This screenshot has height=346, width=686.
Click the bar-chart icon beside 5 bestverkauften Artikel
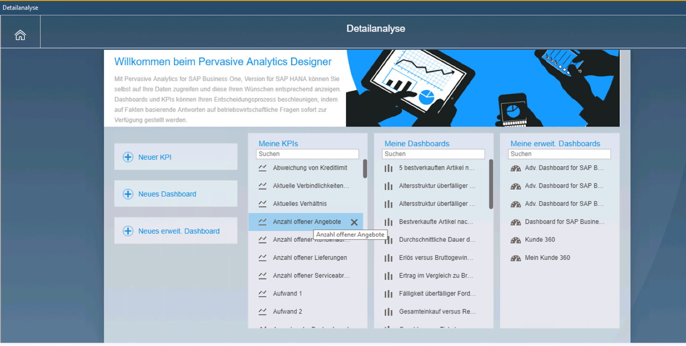pyautogui.click(x=389, y=168)
